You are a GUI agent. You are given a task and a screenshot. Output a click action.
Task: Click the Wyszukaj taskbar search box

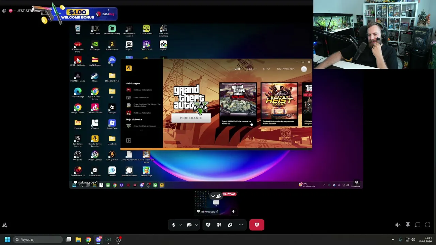38,240
